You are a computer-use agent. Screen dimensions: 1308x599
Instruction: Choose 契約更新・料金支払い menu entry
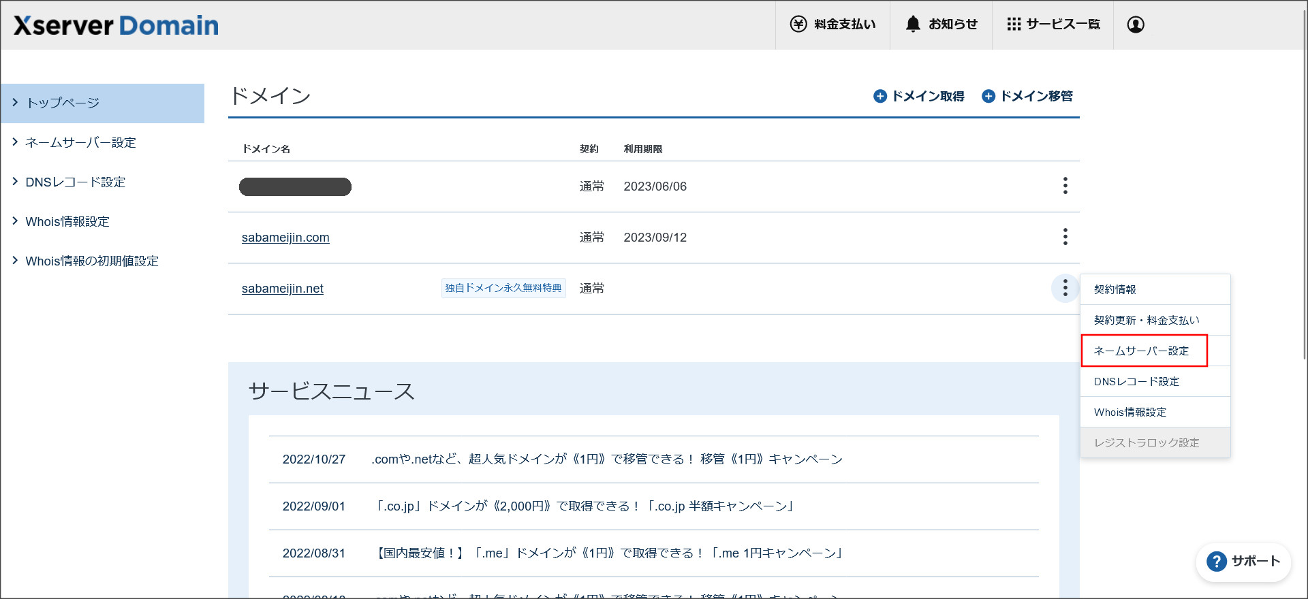[1147, 321]
